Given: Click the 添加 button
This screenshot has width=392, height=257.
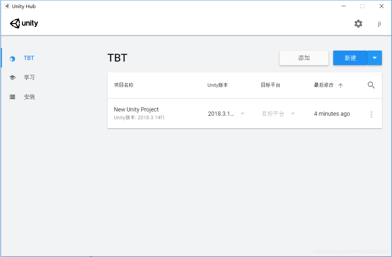Looking at the screenshot, I should coord(304,58).
